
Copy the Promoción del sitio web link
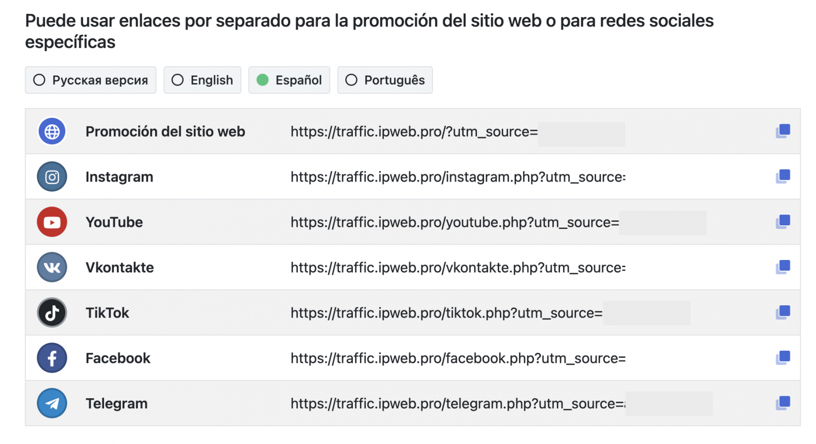tap(782, 132)
